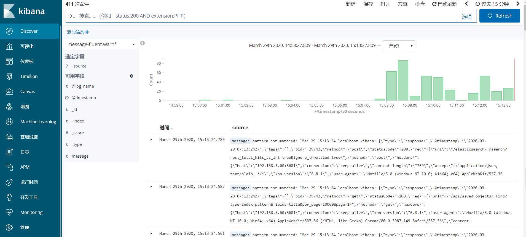
Task: Collapse field sidebar with arrow icon
Action: (143, 43)
